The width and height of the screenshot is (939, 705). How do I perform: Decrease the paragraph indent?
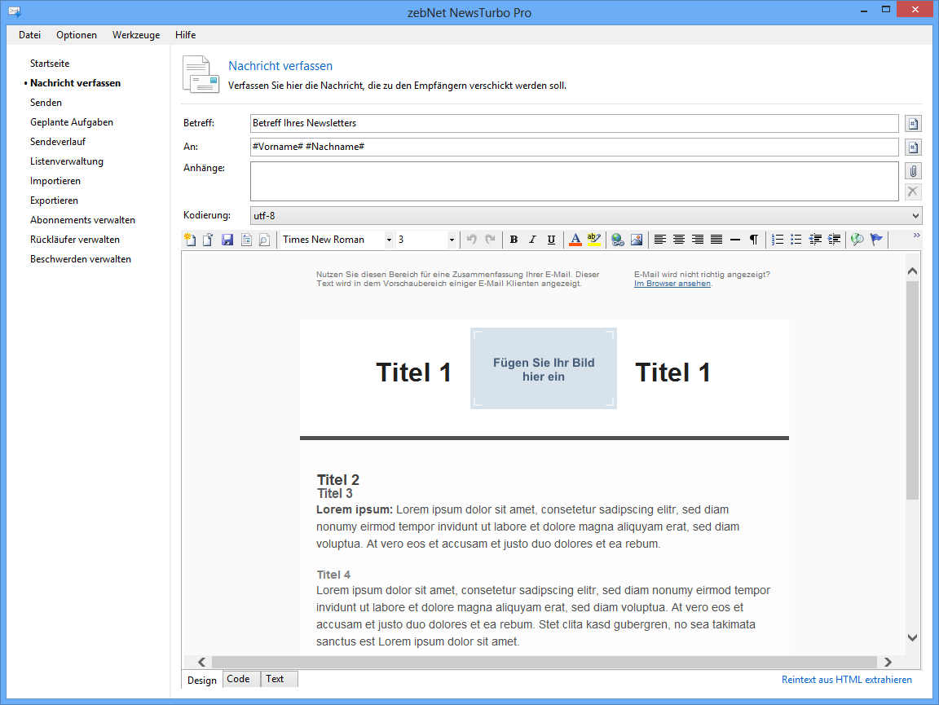pyautogui.click(x=815, y=240)
